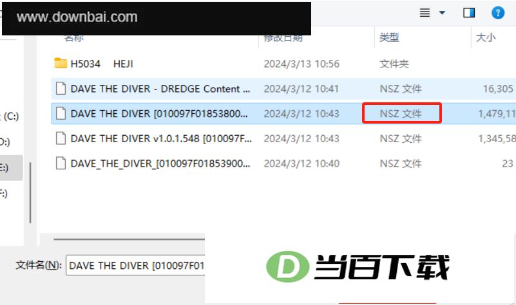Open the view layout list icon
This screenshot has height=305, width=516.
click(x=425, y=13)
